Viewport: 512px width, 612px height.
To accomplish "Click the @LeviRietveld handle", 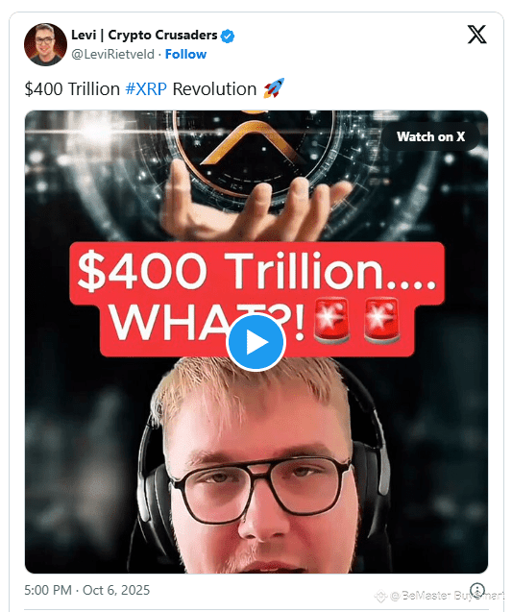I will [112, 54].
